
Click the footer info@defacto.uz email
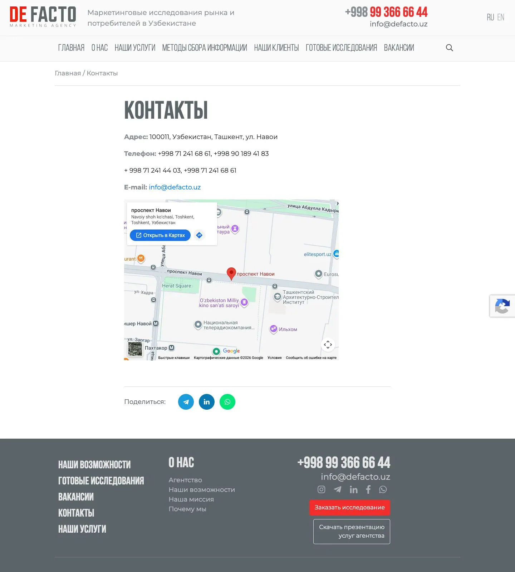click(x=355, y=477)
